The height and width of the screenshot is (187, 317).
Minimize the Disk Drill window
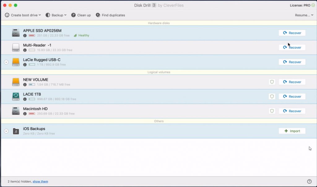click(x=10, y=5)
